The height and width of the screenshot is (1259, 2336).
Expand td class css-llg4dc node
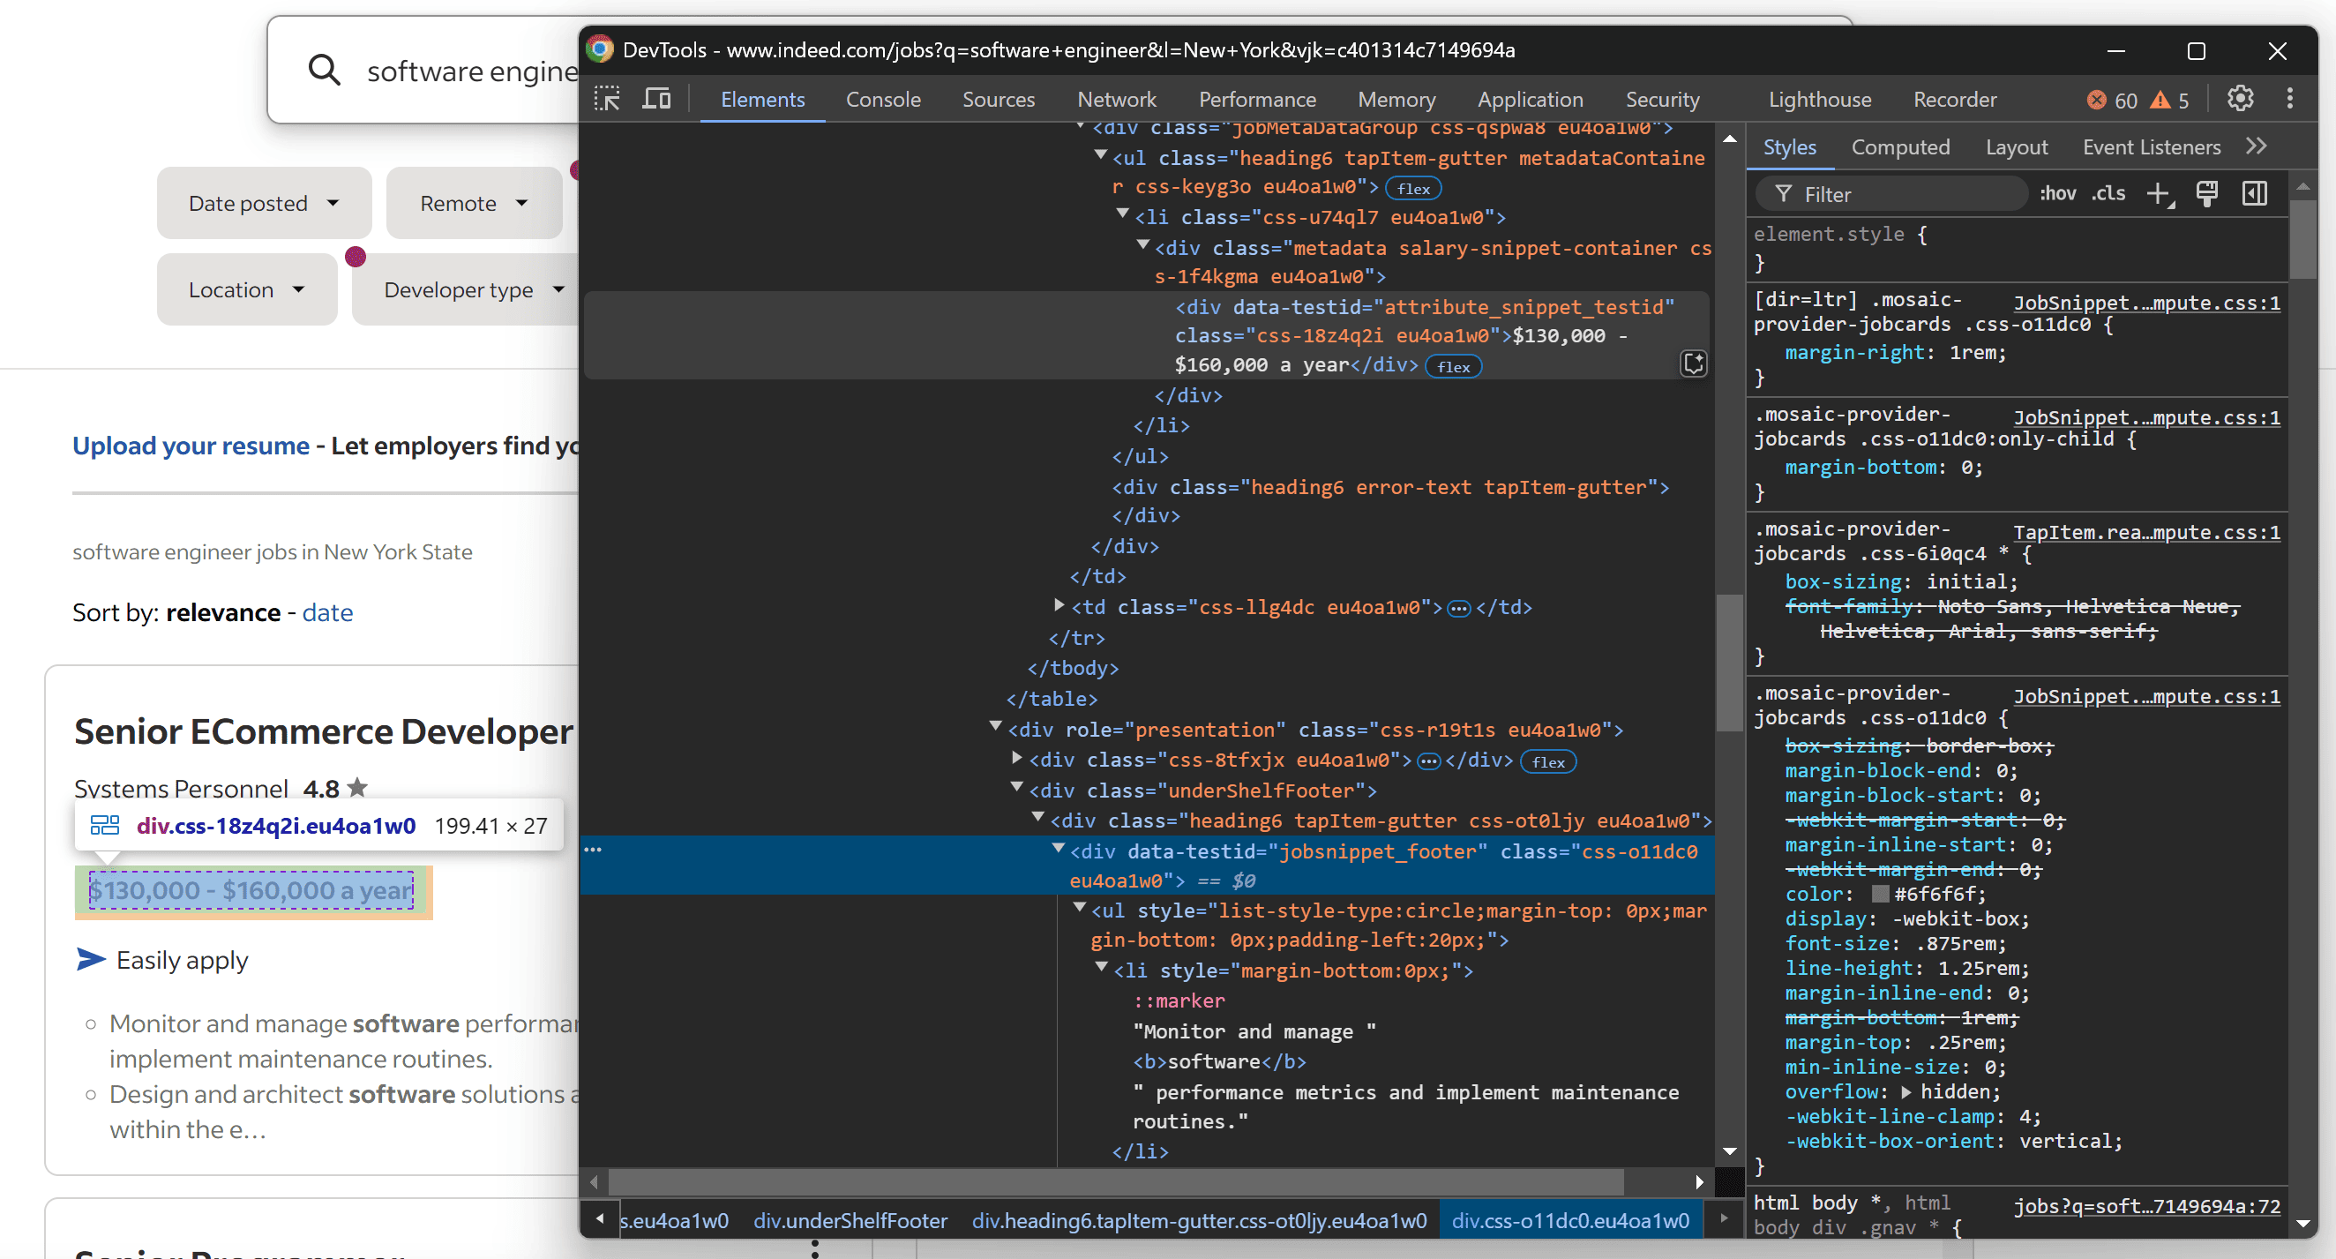click(1059, 605)
